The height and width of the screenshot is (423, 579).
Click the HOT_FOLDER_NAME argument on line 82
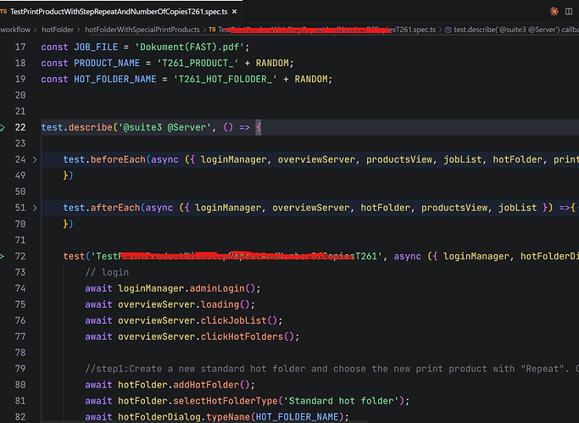[x=297, y=417]
